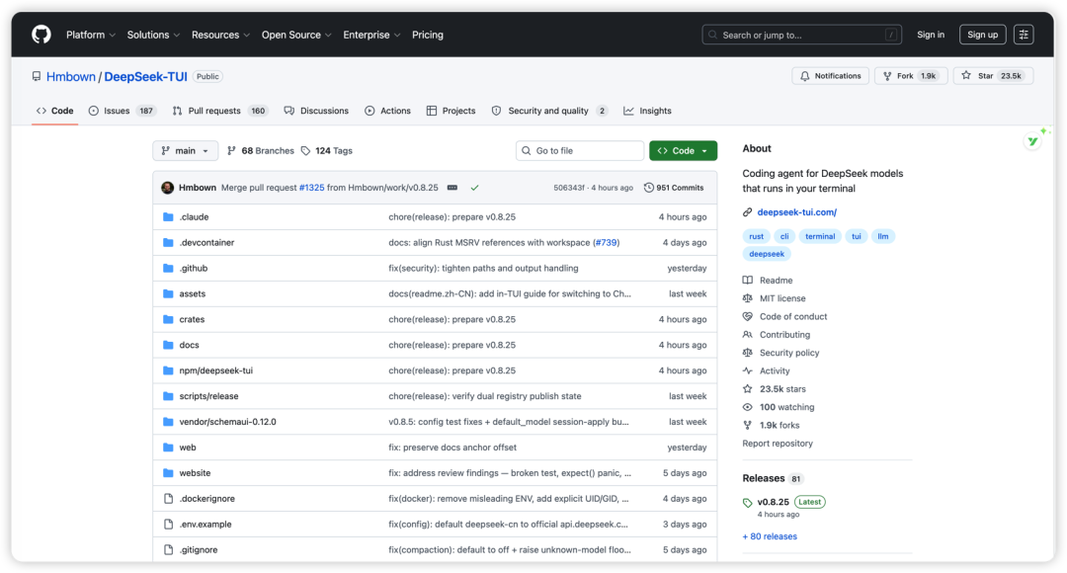Open the green Code dropdown button

[x=684, y=151]
